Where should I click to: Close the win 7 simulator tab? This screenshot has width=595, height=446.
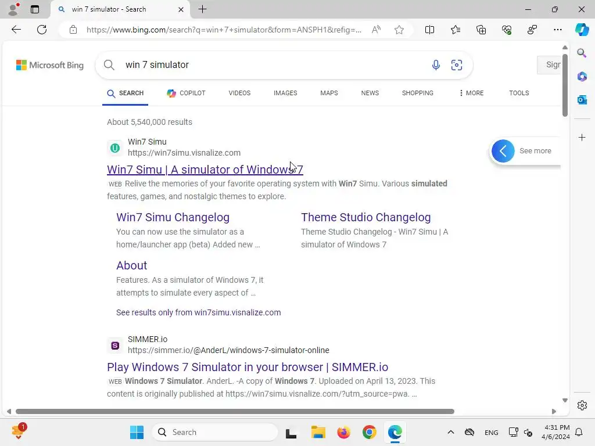coord(181,9)
